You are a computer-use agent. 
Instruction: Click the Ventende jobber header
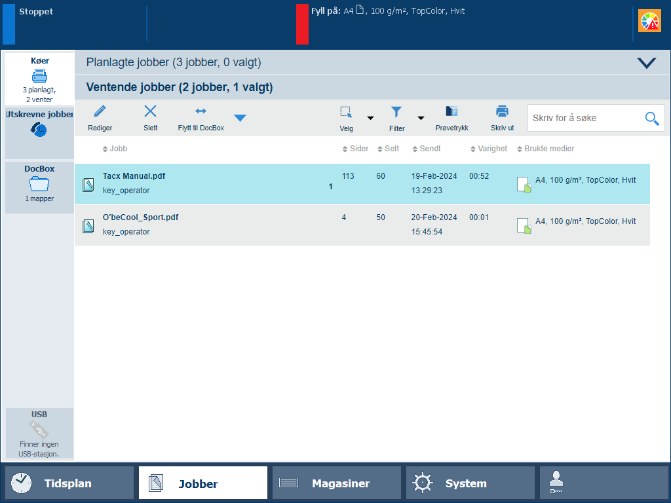(372, 87)
